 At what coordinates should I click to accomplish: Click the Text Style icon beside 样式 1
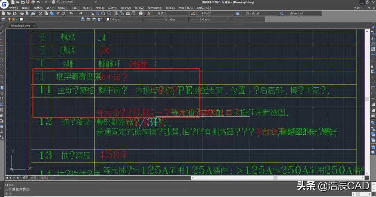click(149, 14)
